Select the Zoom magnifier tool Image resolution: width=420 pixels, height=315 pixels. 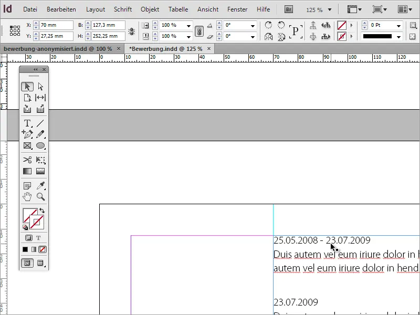point(41,197)
